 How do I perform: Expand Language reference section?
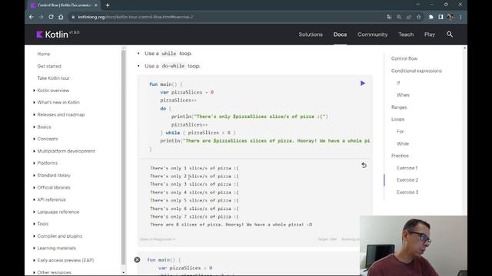click(58, 212)
